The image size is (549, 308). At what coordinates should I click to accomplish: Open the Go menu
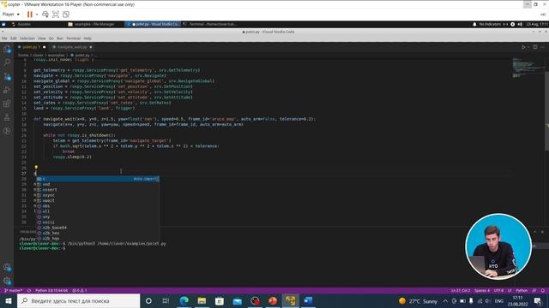(x=51, y=38)
